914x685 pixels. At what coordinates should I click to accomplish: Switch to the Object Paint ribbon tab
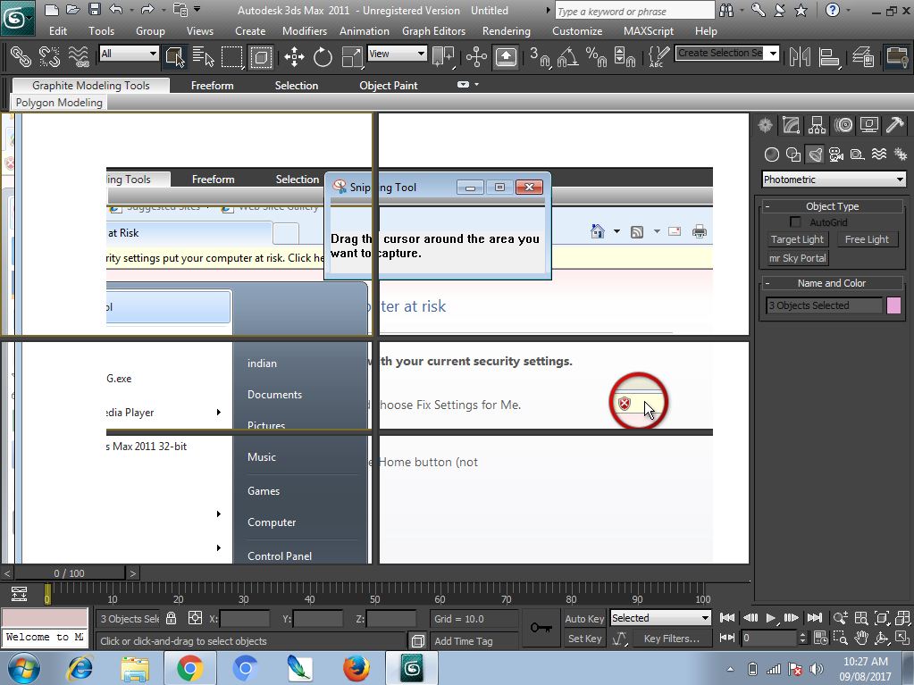[389, 86]
